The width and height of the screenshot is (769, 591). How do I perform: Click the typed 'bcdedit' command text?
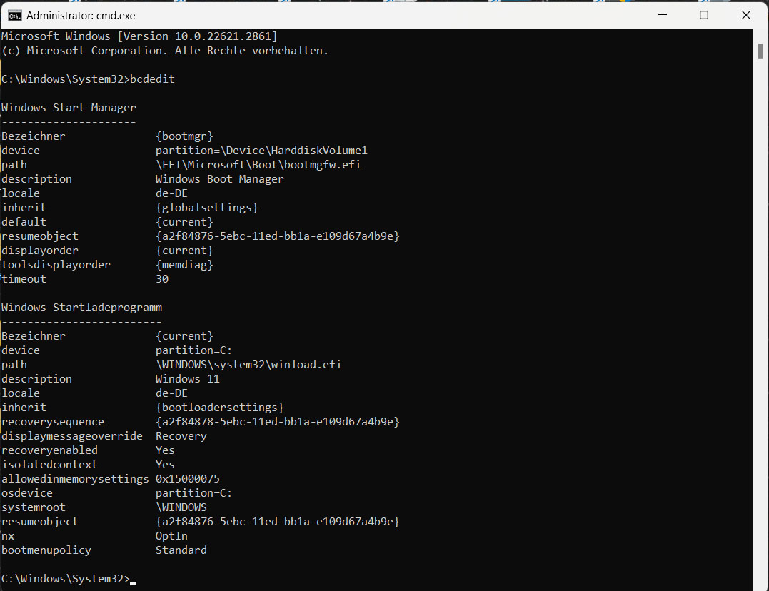pos(152,79)
